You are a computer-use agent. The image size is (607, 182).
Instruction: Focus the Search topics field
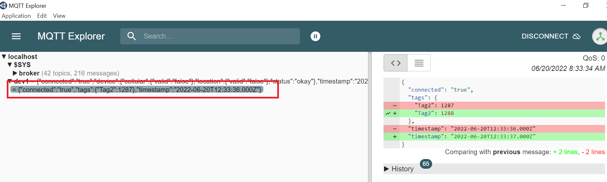pos(210,36)
